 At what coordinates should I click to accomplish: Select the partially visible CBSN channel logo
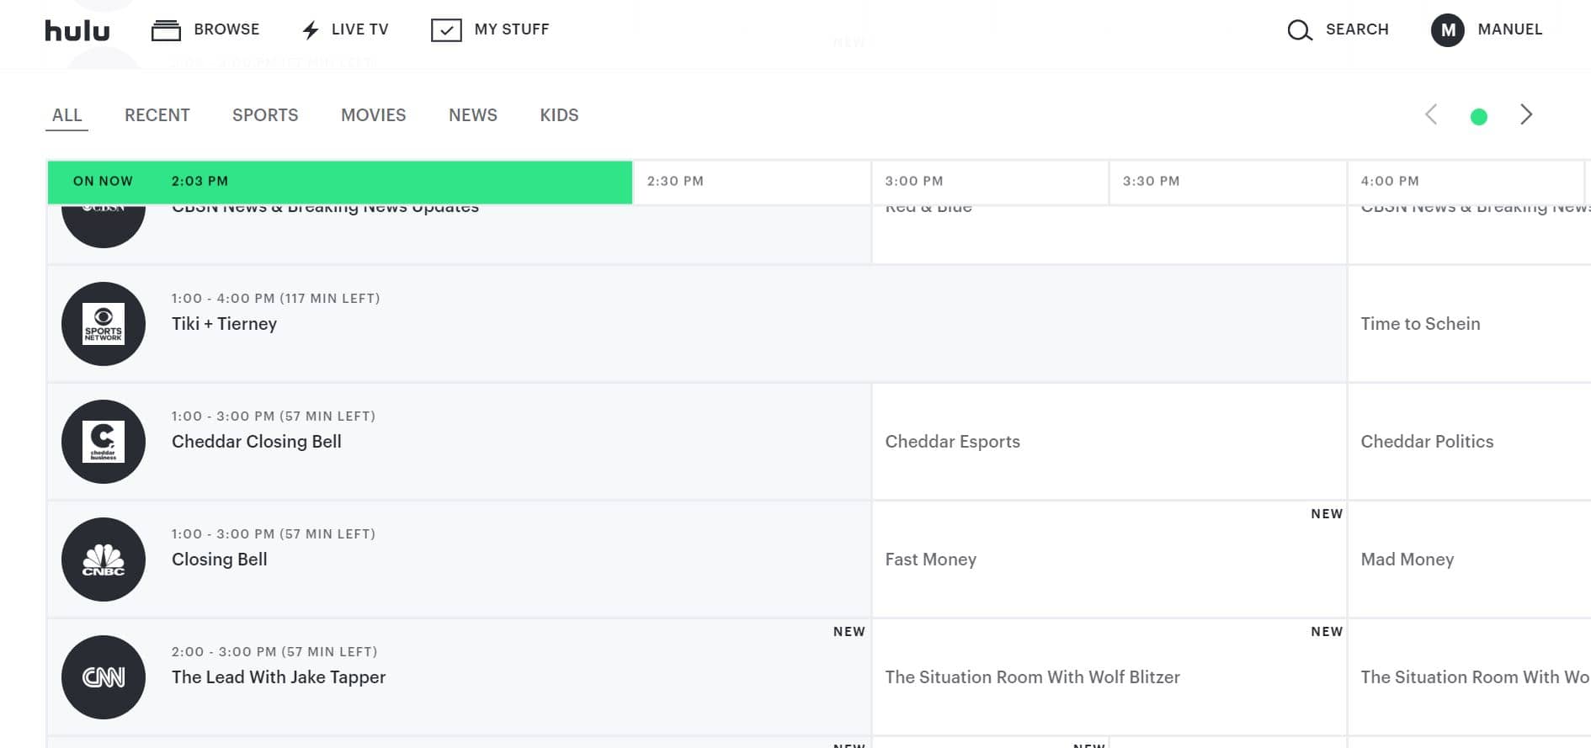[104, 225]
